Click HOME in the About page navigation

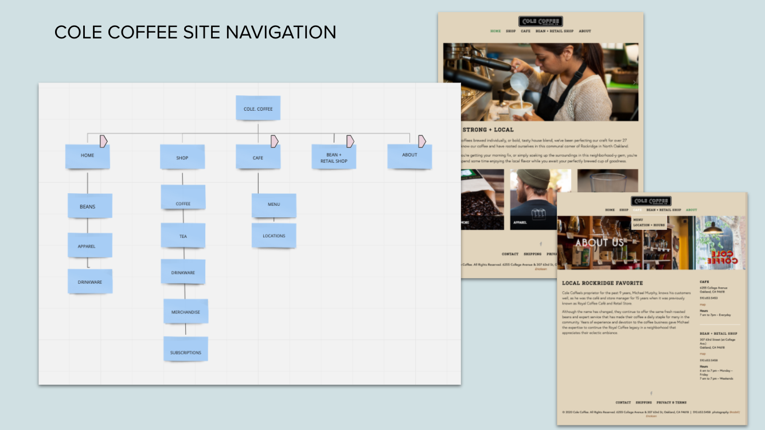coord(610,210)
